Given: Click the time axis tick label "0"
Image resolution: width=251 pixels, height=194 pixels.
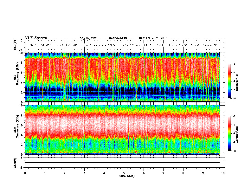Looking at the screenshot, I should coord(25,173).
